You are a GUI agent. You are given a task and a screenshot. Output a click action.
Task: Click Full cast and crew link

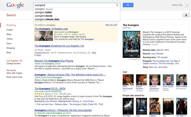[x=45, y=104]
